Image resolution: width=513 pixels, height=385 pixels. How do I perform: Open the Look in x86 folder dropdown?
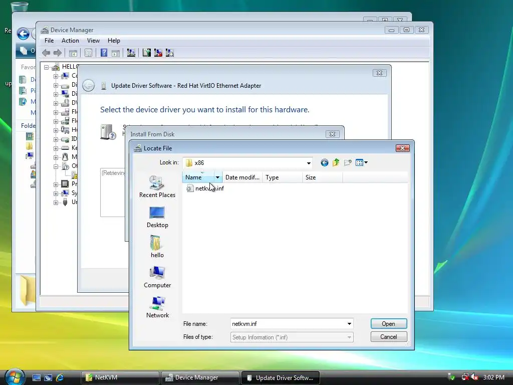[309, 163]
